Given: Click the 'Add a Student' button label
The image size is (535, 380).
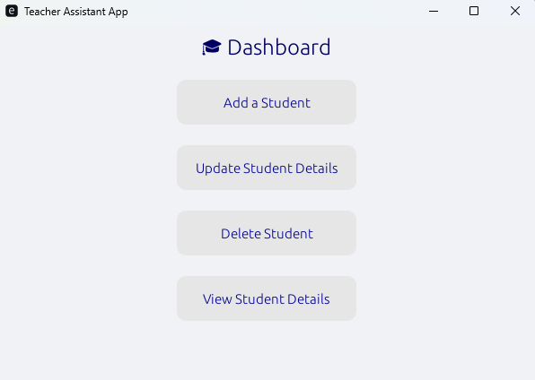Looking at the screenshot, I should pyautogui.click(x=267, y=102).
